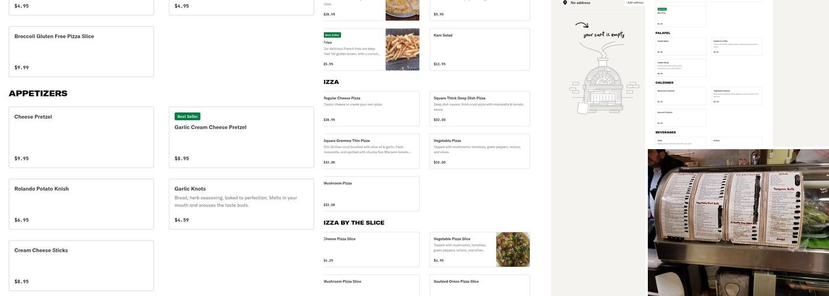The height and width of the screenshot is (296, 829).
Task: Select the Cheese Pizza Slice card
Action: point(371,249)
